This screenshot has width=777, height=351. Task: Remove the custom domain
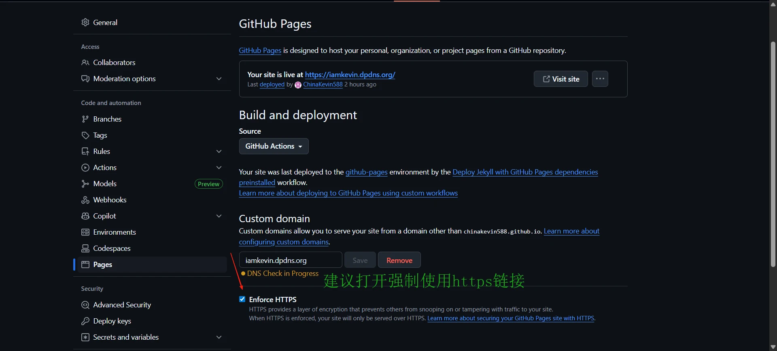(x=399, y=260)
